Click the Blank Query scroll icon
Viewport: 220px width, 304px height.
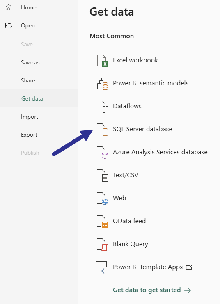tap(102, 244)
